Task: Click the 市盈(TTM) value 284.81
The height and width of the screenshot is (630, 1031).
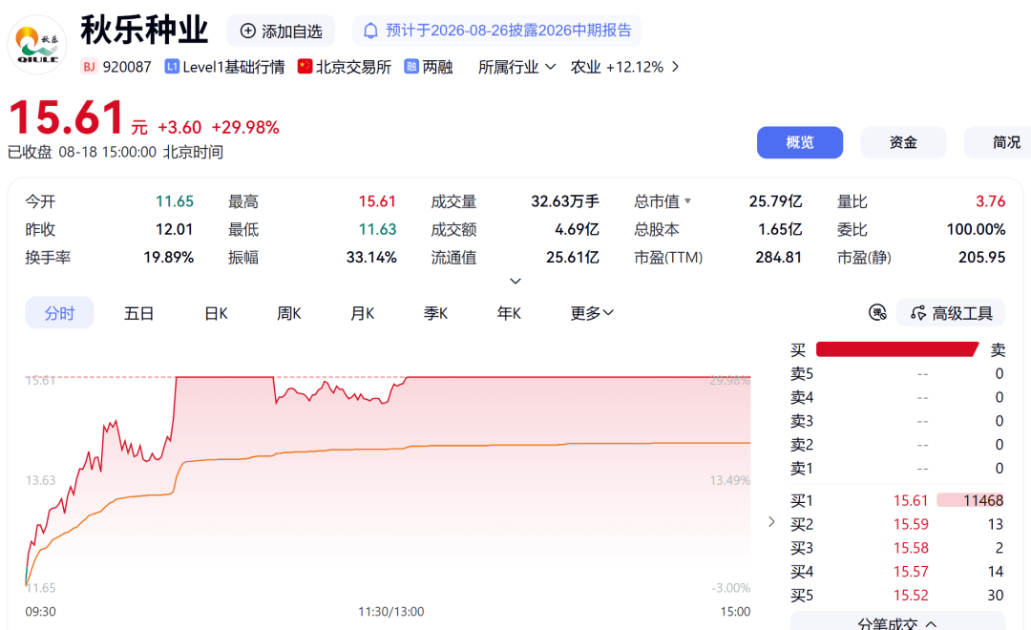Action: pos(779,257)
